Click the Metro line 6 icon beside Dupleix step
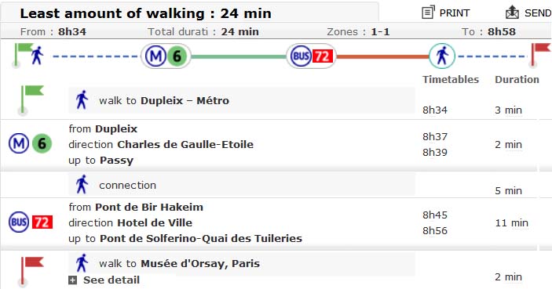 31,143
